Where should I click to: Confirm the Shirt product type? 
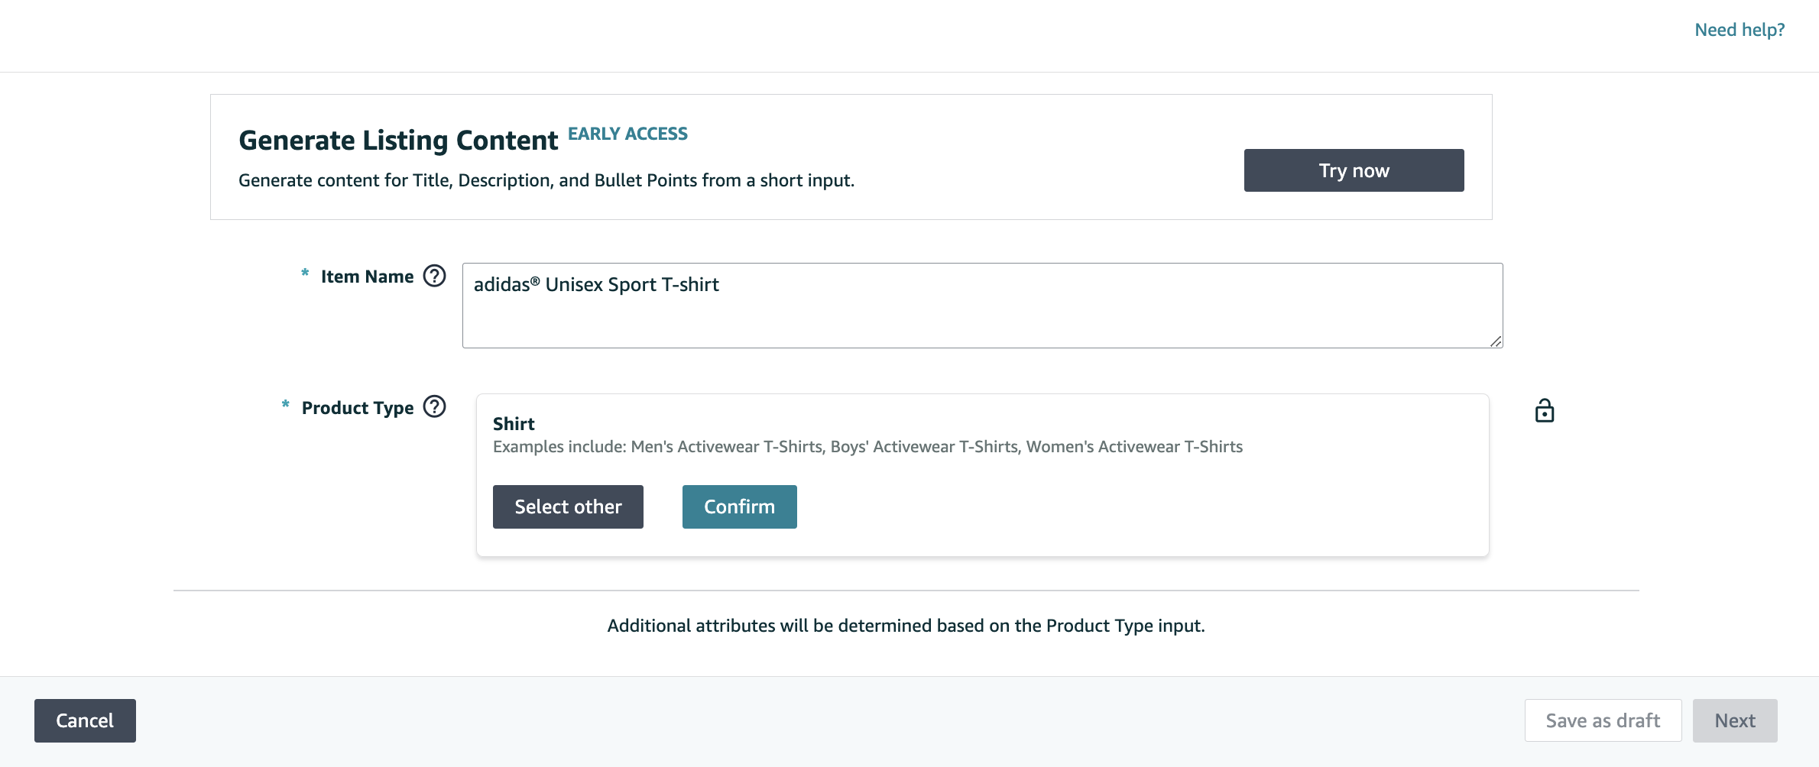[738, 506]
